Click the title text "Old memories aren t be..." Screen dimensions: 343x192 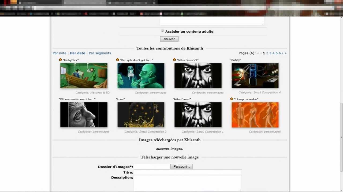77,99
